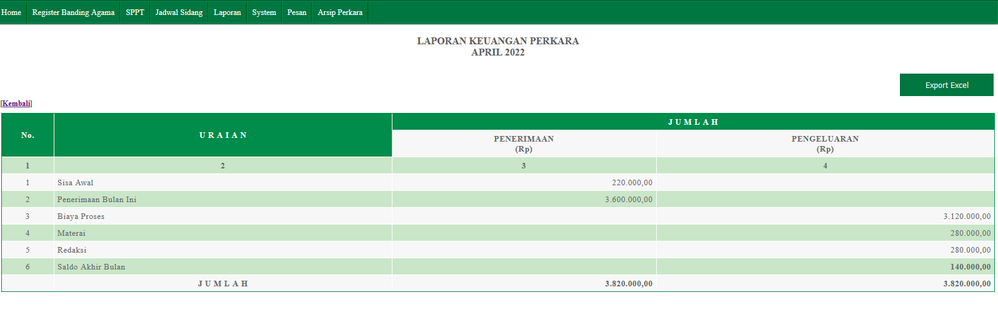998x325 pixels.
Task: Click the 3.600.000,00 penerimaan amount
Action: 628,200
